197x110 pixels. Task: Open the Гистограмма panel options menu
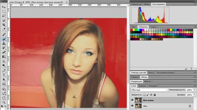tap(195, 4)
